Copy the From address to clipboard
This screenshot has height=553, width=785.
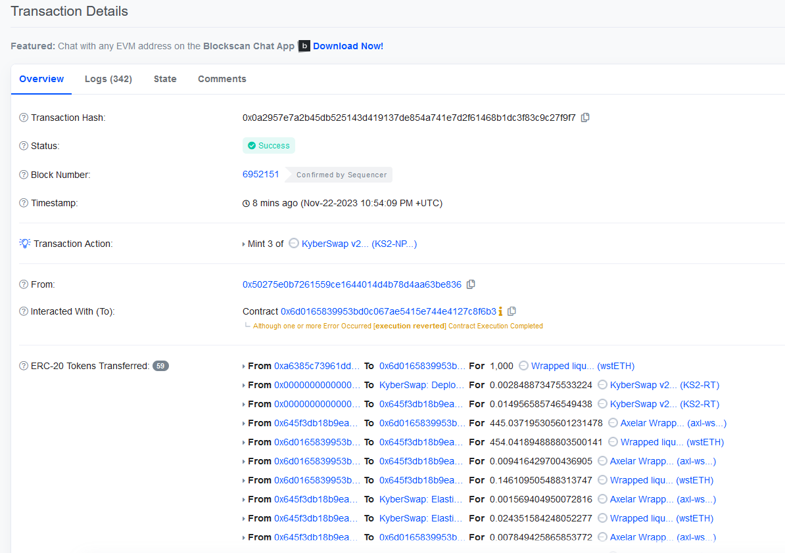pyautogui.click(x=471, y=284)
